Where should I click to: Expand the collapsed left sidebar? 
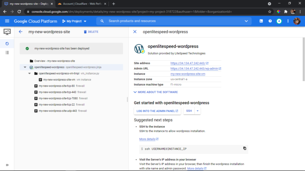tap(7, 165)
